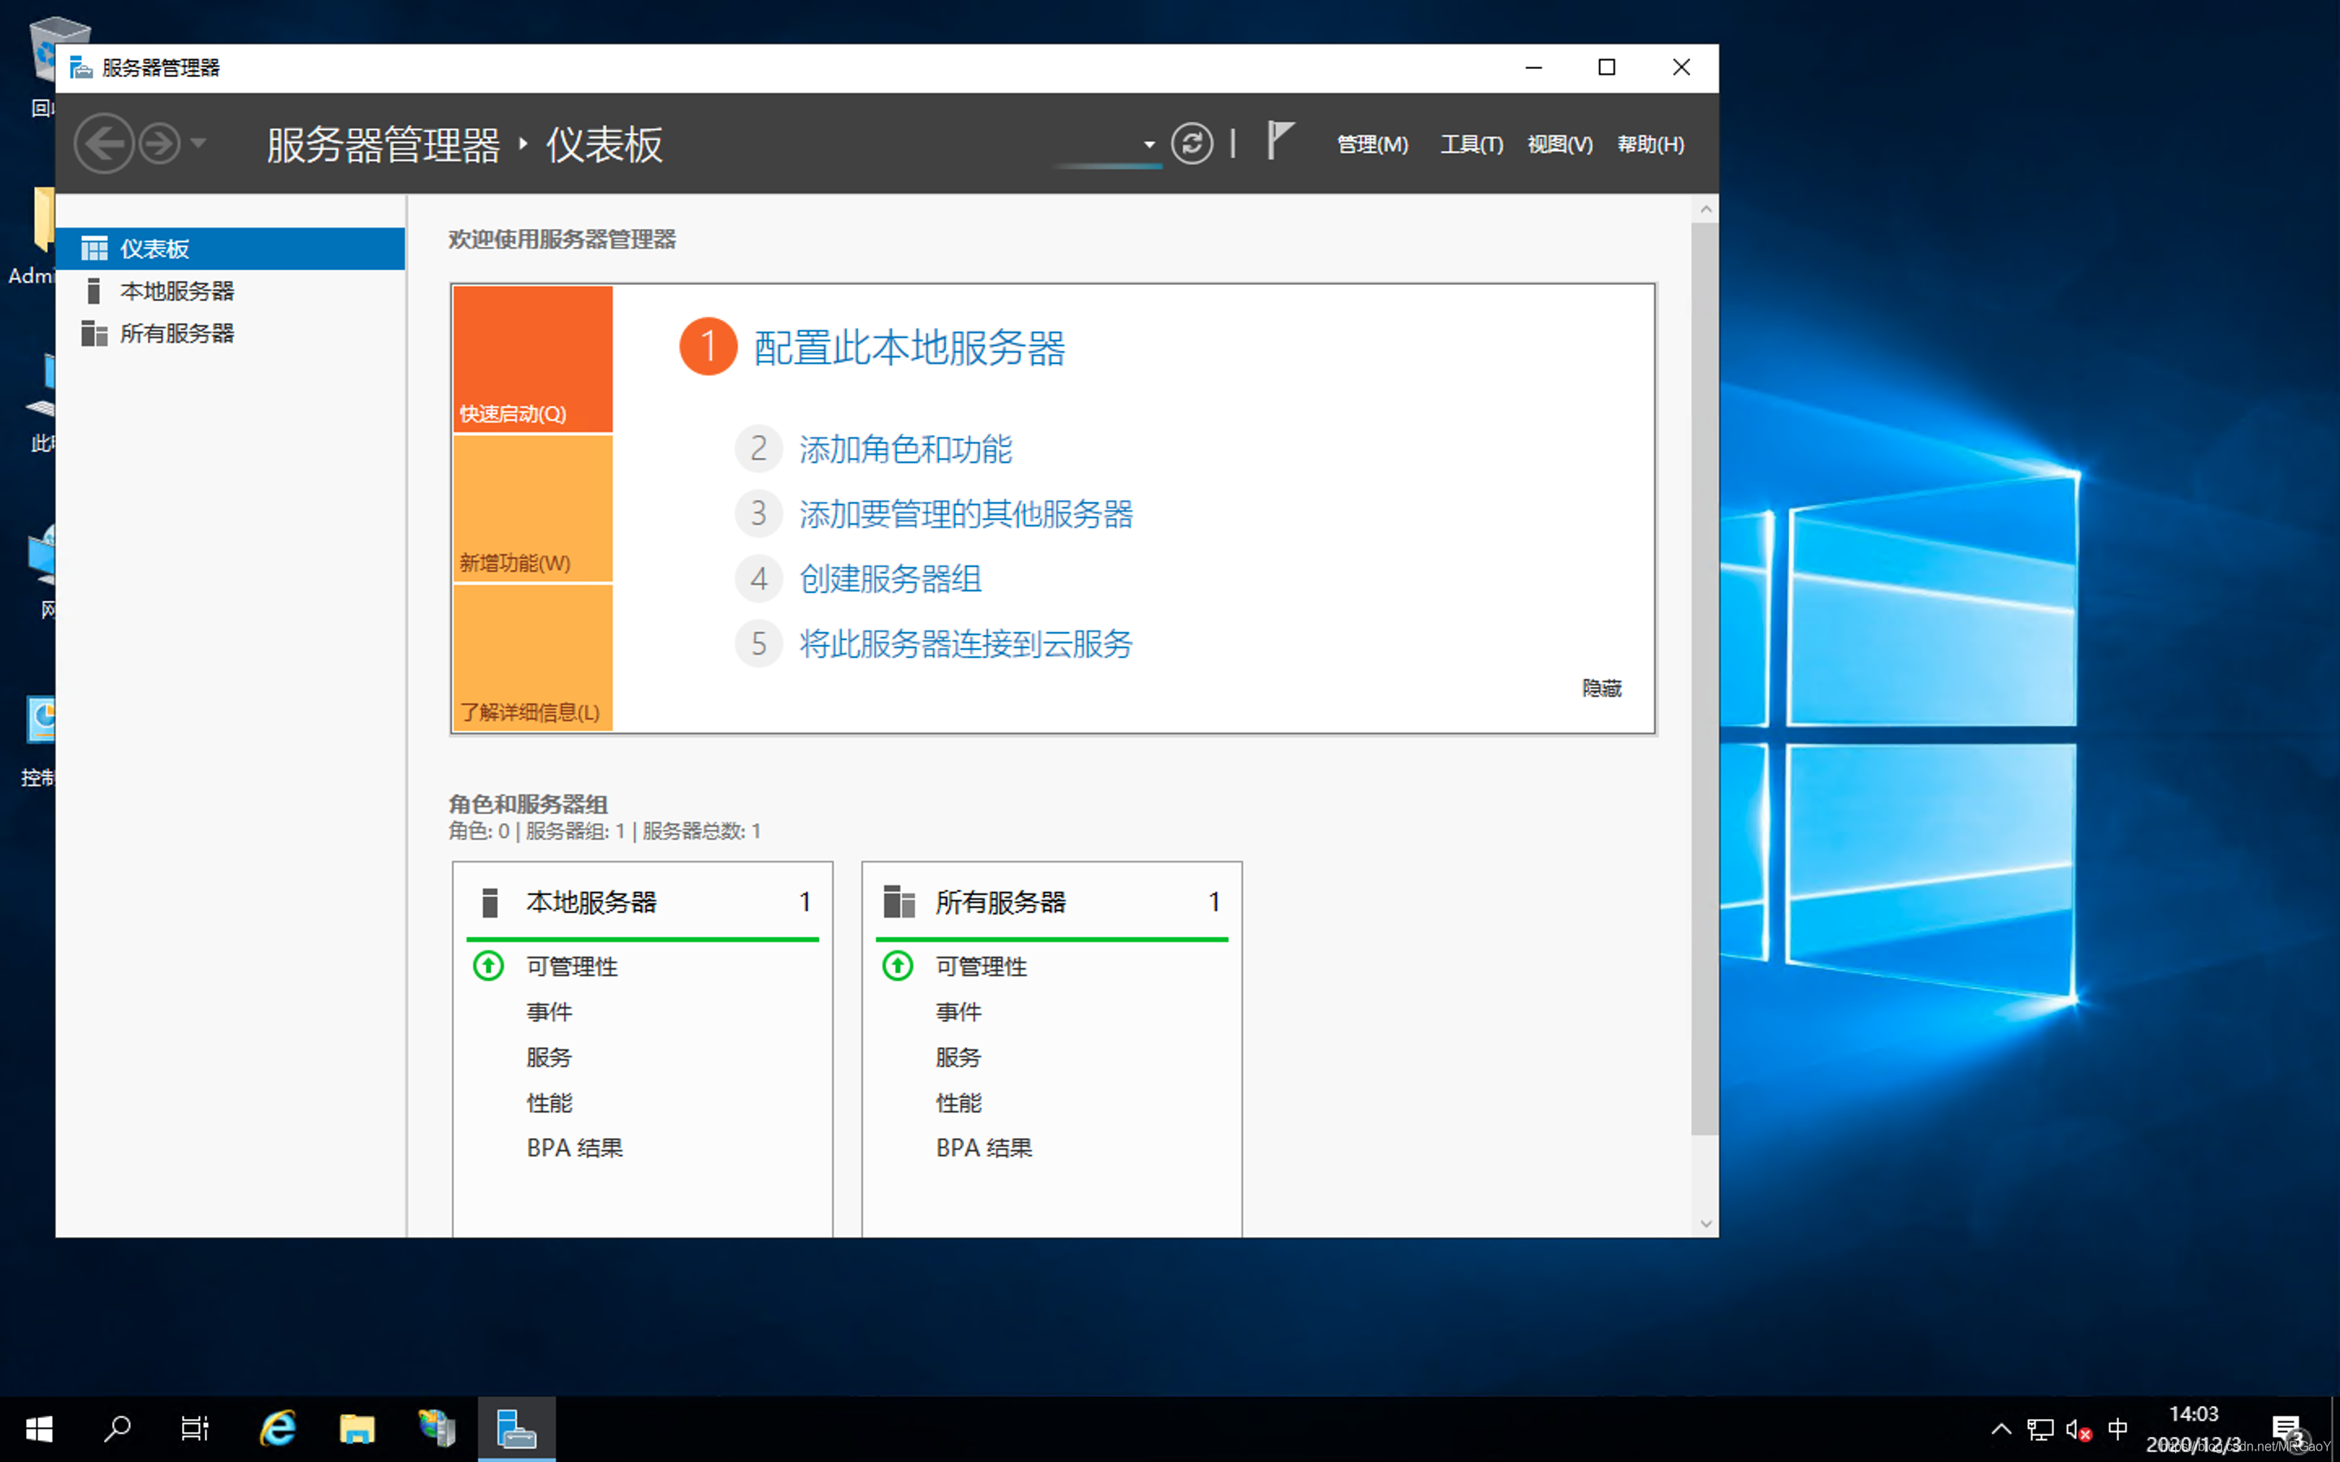Click 将此服务器连接到云服务 link
The width and height of the screenshot is (2340, 1462).
pos(966,643)
